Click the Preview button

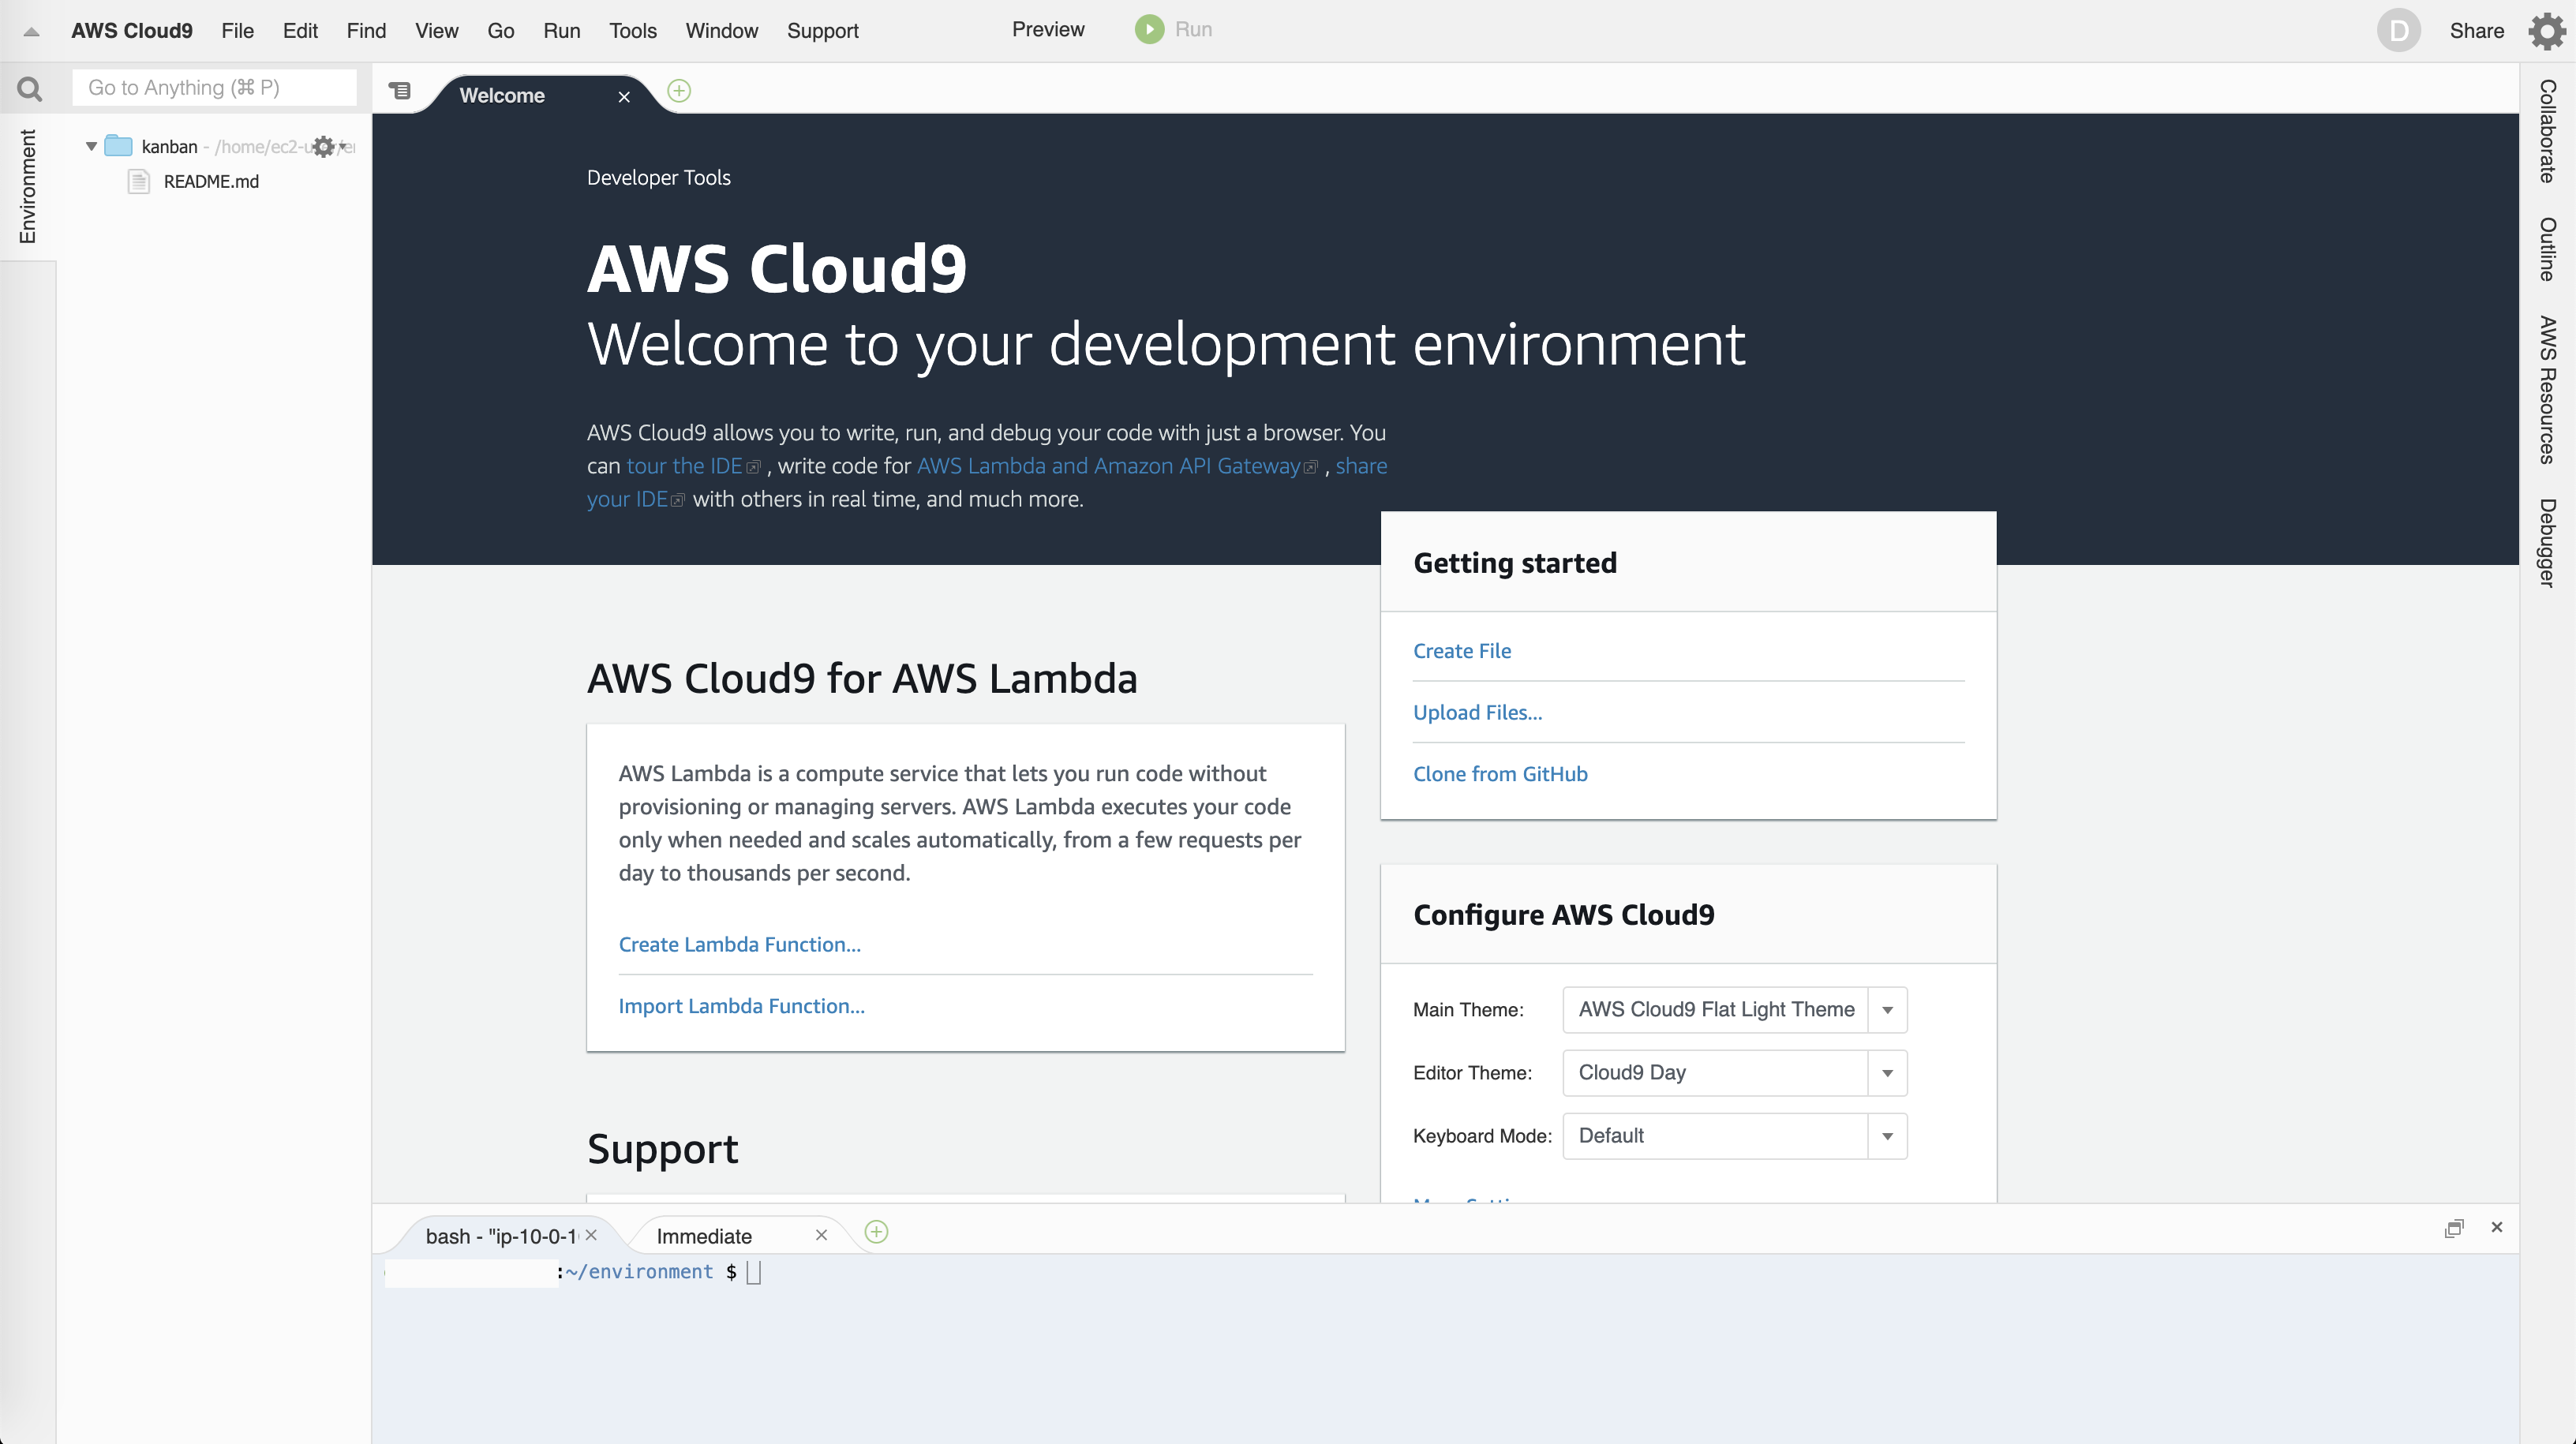[1048, 29]
